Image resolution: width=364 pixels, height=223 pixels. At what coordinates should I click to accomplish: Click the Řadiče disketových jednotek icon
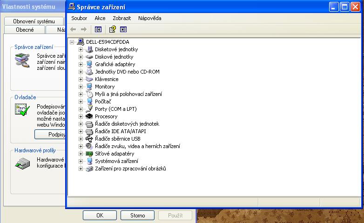pyautogui.click(x=89, y=124)
